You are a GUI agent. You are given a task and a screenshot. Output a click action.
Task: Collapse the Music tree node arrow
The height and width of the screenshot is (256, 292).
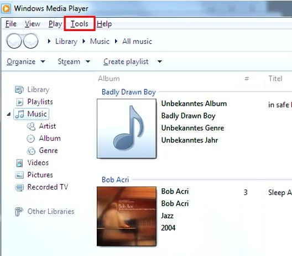(9, 114)
